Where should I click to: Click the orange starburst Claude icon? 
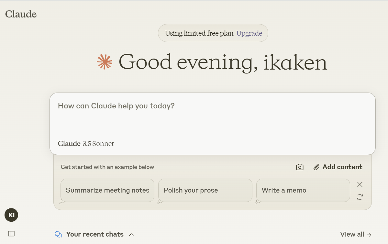105,61
